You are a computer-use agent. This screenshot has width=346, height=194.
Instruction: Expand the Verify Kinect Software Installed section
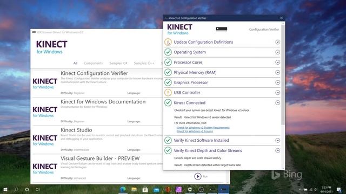tap(278, 140)
